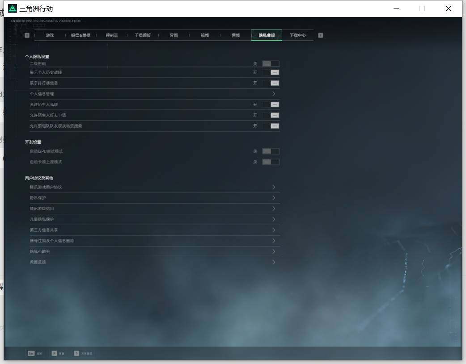Open the 音频 tab
This screenshot has height=364, width=466.
[x=236, y=35]
